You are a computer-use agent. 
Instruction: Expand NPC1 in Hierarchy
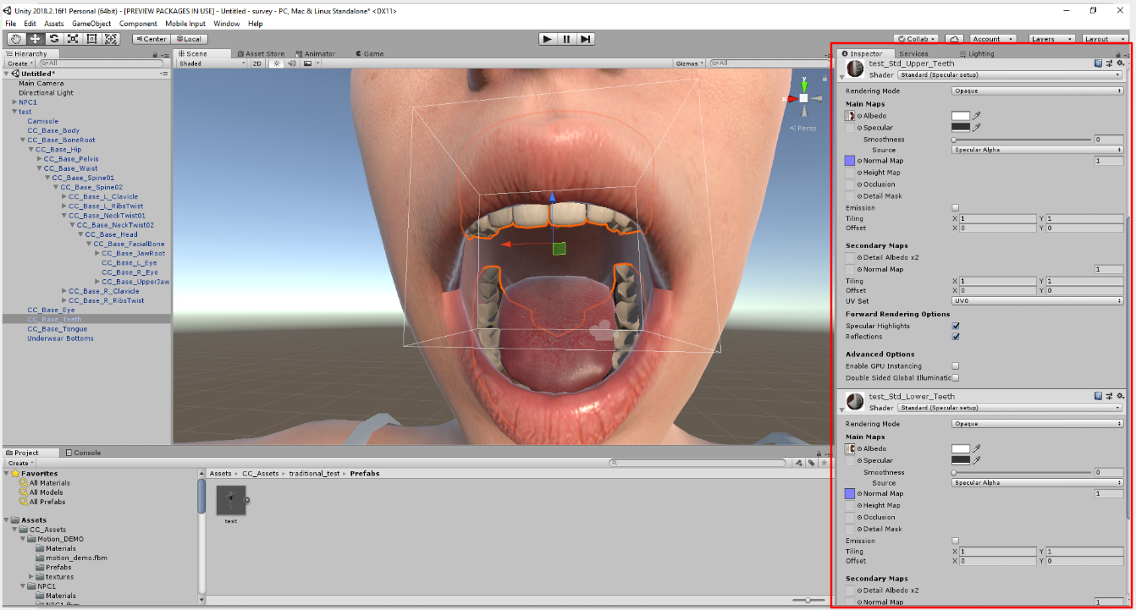(14, 102)
